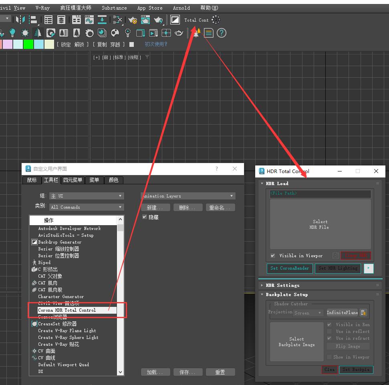Image resolution: width=389 pixels, height=385 pixels.
Task: Open the Rendered Frame Window icon
Action: [x=145, y=20]
